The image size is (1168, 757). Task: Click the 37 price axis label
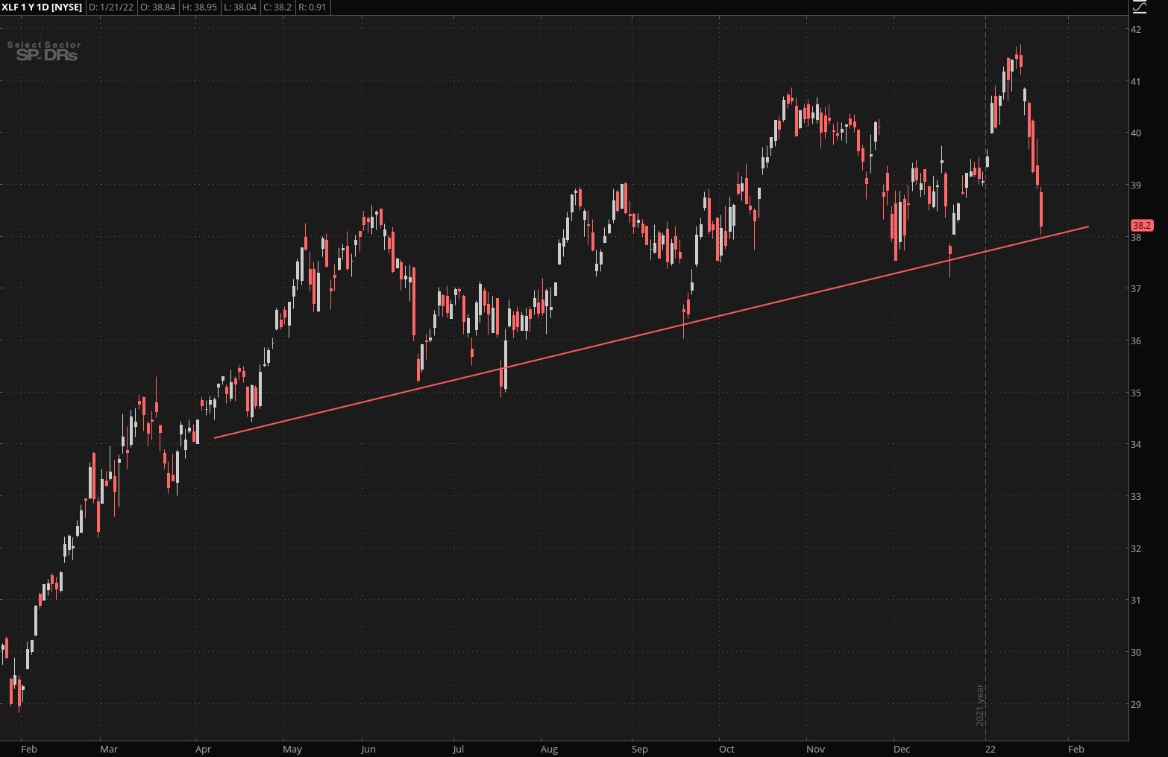pyautogui.click(x=1136, y=289)
